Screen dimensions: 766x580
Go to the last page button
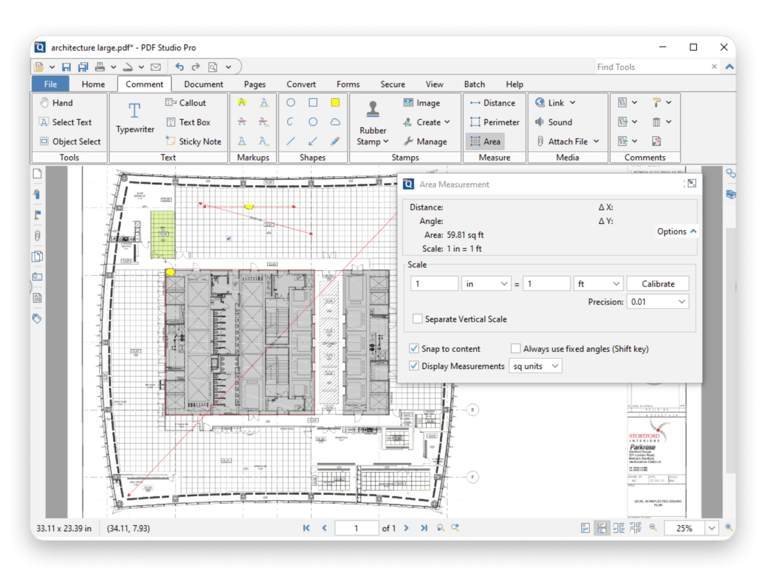[x=424, y=528]
